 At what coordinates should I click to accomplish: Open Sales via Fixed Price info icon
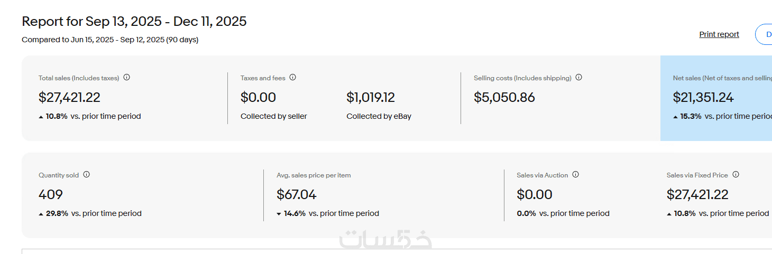(x=736, y=175)
